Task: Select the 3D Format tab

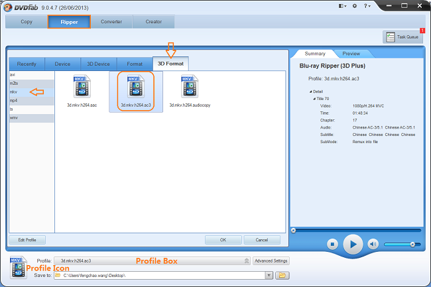Action: 170,64
